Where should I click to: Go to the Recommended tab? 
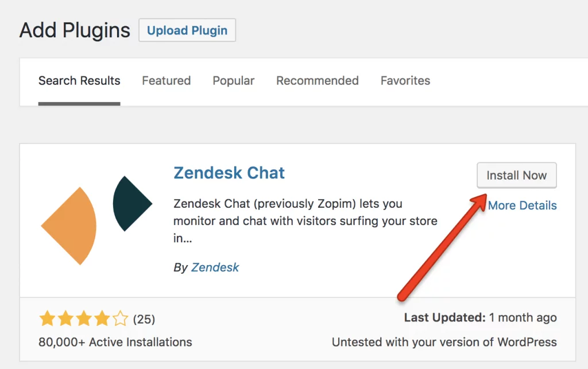click(x=318, y=81)
